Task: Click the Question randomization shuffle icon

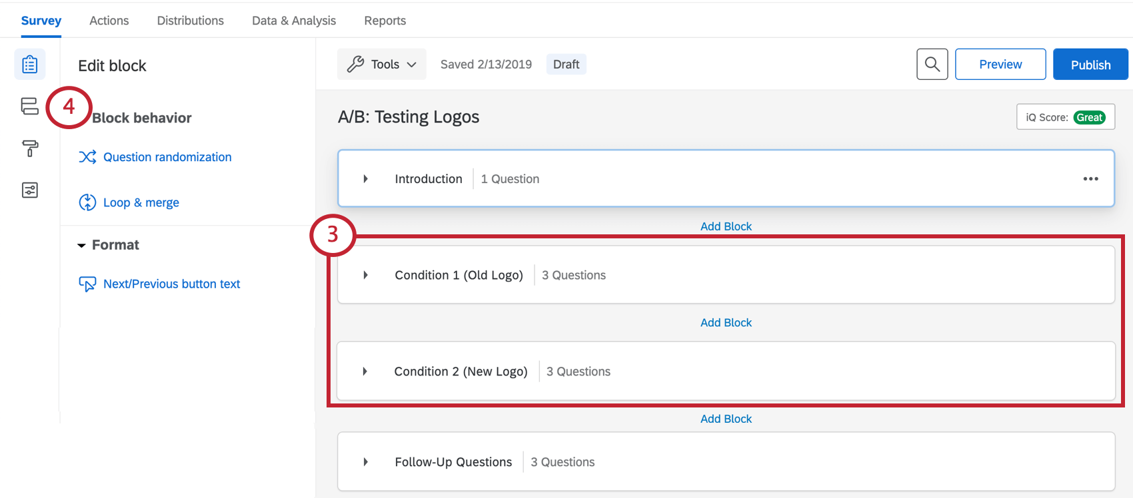Action: (x=87, y=157)
